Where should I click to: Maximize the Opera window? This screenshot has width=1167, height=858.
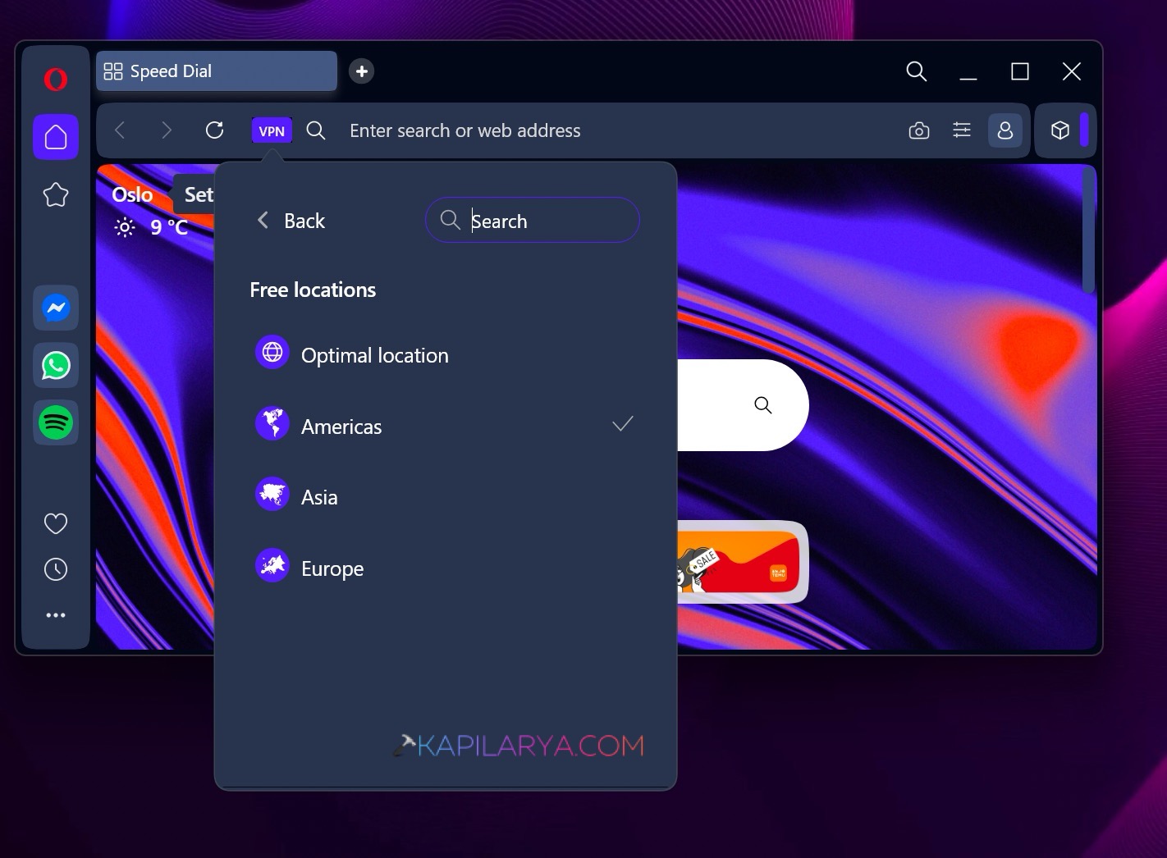tap(1020, 72)
